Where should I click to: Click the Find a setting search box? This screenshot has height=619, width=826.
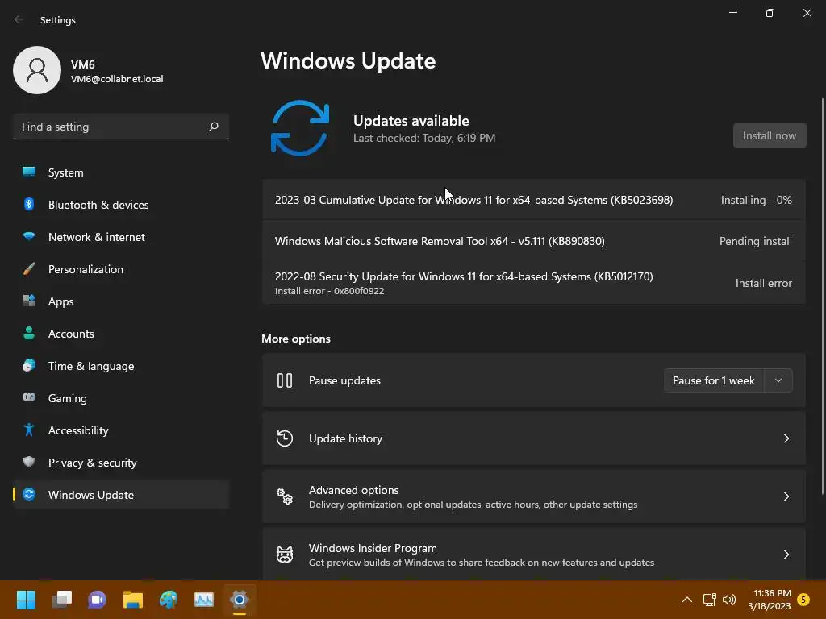point(121,127)
